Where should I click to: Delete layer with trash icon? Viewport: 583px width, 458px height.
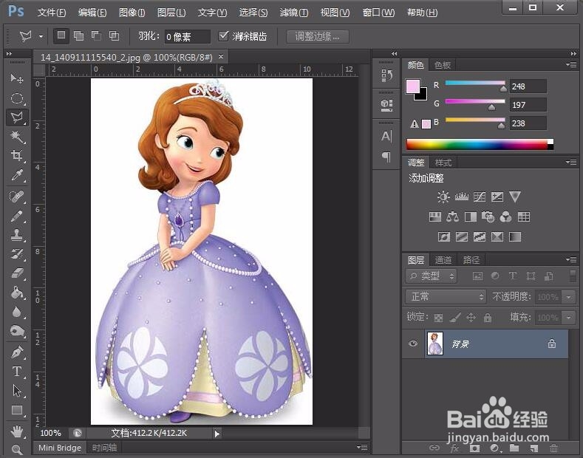click(x=553, y=448)
